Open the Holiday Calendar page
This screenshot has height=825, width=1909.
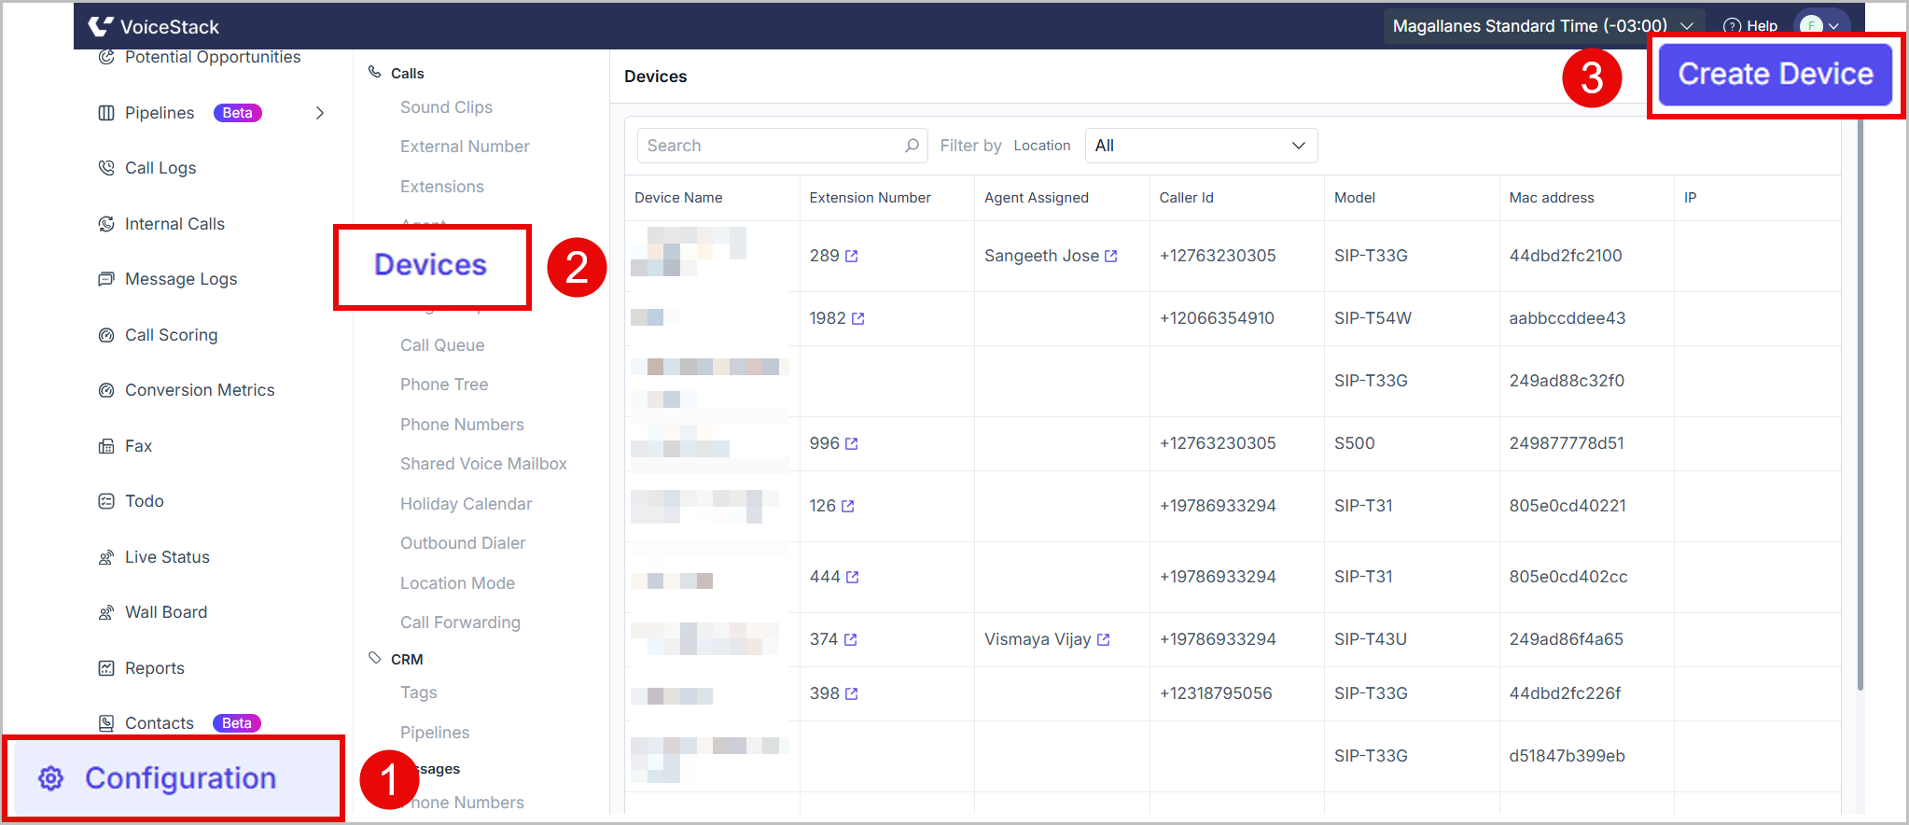tap(466, 504)
